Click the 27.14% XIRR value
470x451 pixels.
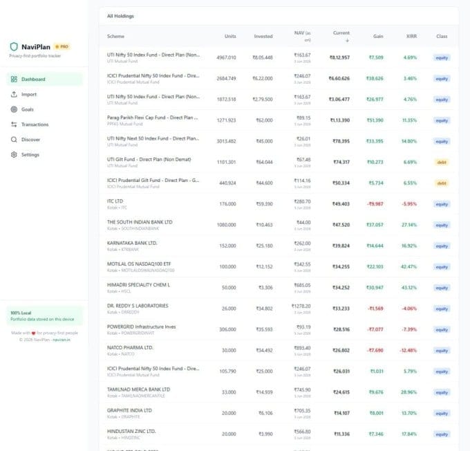[409, 225]
